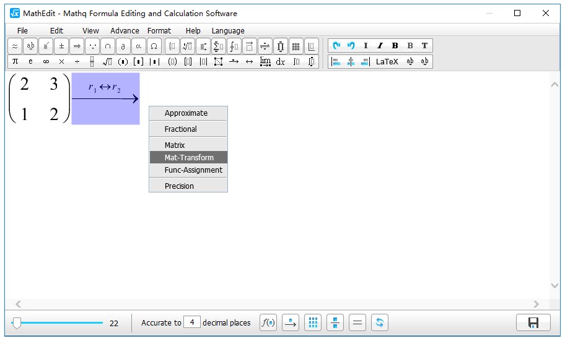Open the uppercase Greek Omega palette
The width and height of the screenshot is (565, 341).
(x=154, y=46)
